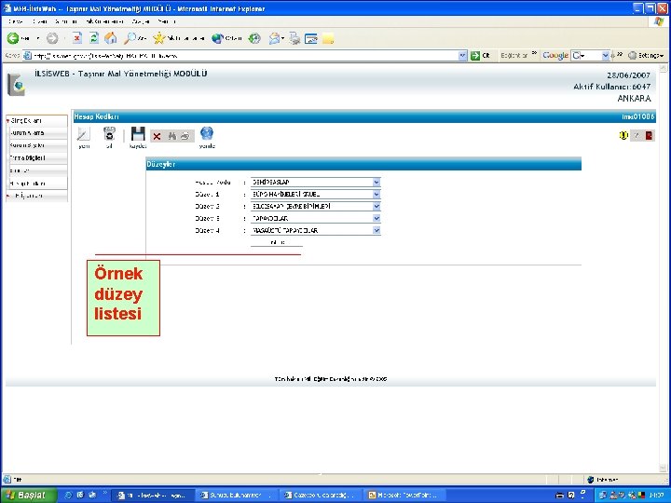
Task: Open the Dosya menu in the menu bar
Action: point(16,21)
